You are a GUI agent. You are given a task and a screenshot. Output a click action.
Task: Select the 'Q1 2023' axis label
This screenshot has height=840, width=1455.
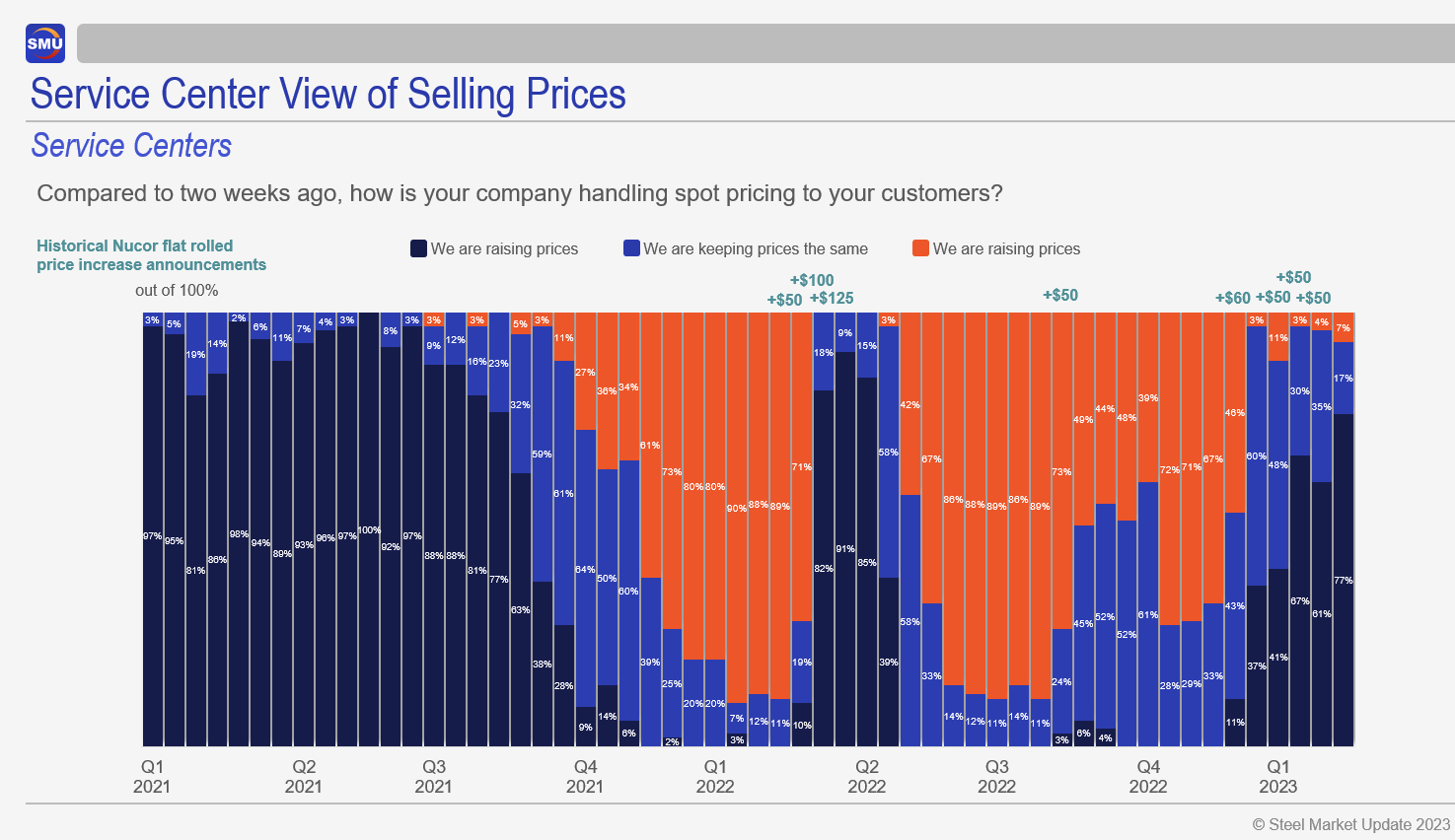pyautogui.click(x=1277, y=777)
